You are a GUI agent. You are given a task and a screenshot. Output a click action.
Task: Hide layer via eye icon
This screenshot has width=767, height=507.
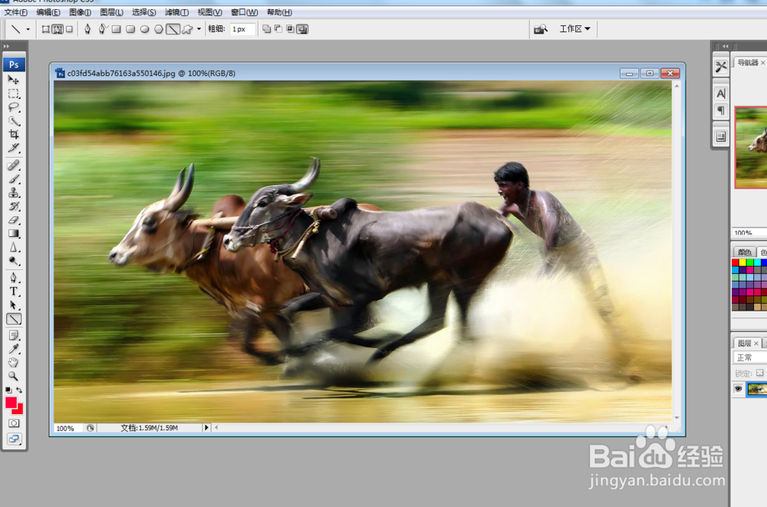point(738,389)
